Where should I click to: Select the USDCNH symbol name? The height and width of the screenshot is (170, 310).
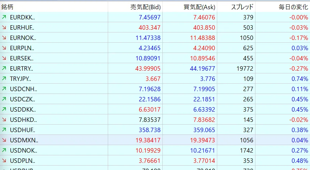tap(24, 89)
